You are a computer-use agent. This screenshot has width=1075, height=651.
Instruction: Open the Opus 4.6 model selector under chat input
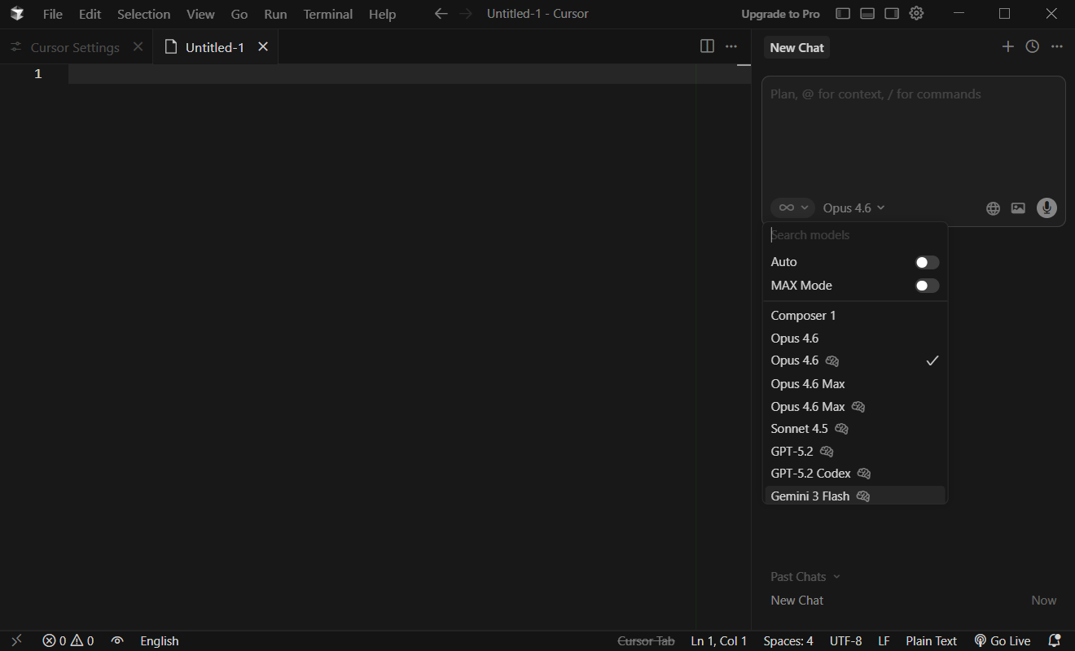(x=853, y=208)
